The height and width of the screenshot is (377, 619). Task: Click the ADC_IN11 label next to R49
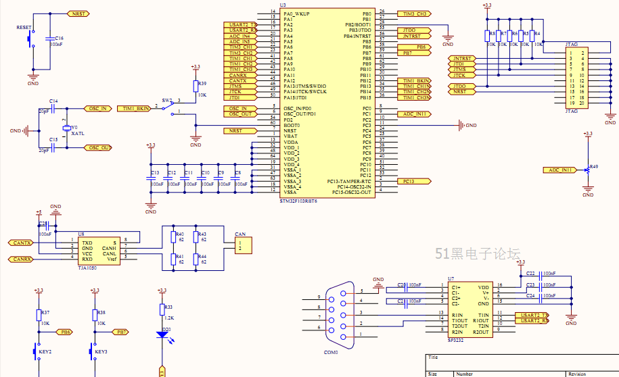click(560, 170)
